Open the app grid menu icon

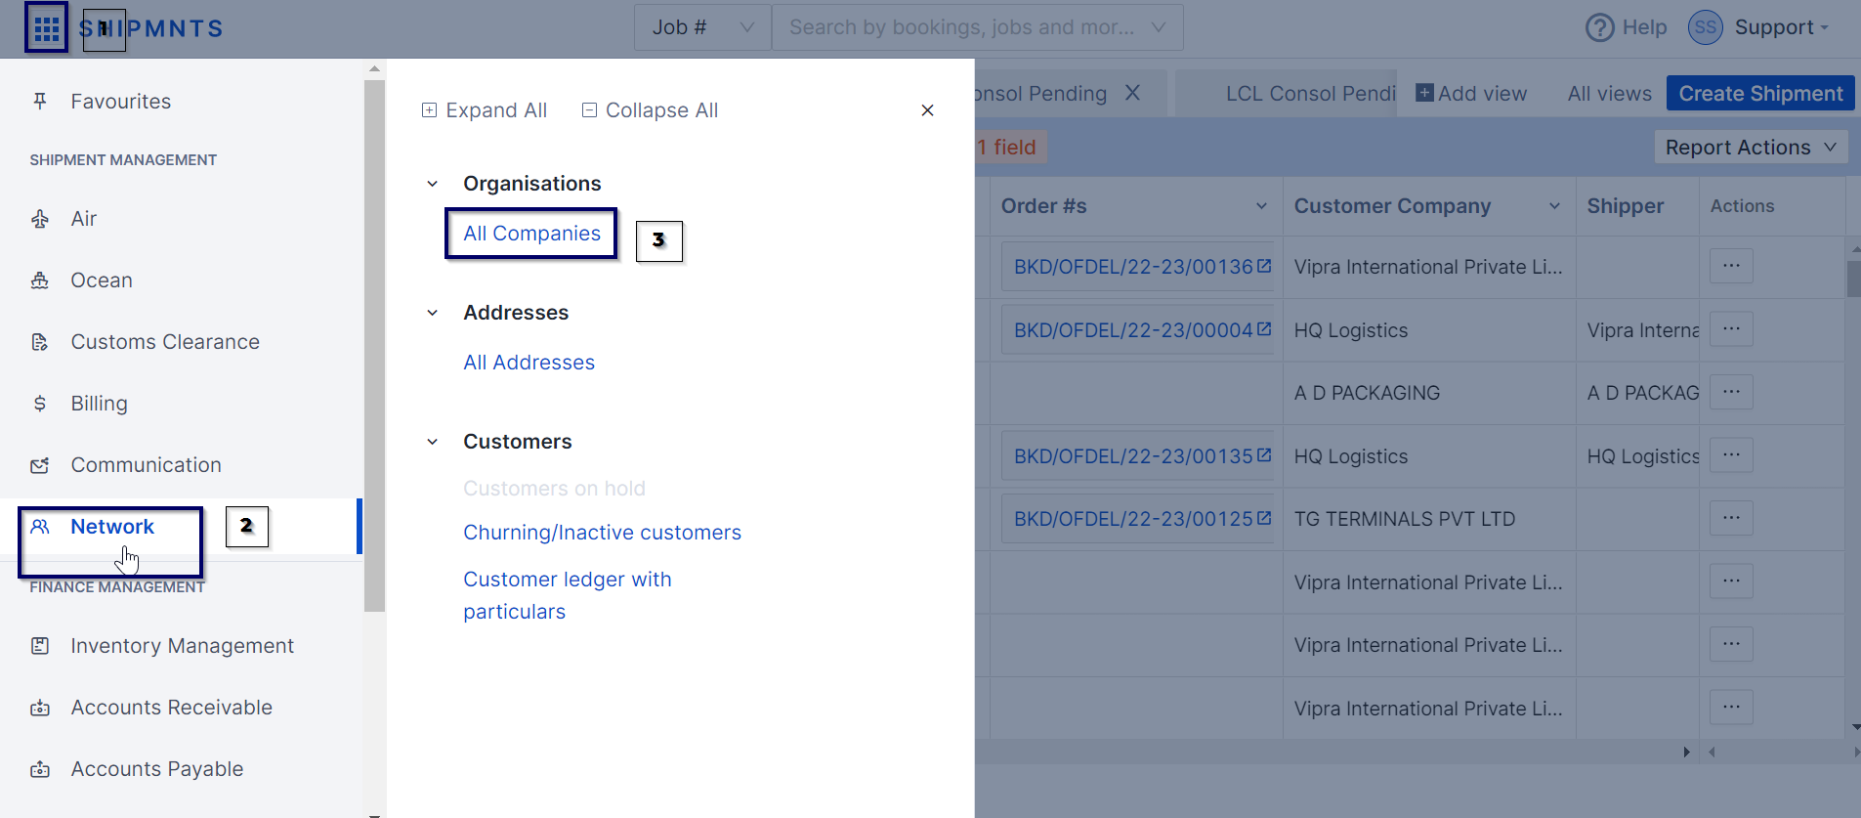click(46, 28)
